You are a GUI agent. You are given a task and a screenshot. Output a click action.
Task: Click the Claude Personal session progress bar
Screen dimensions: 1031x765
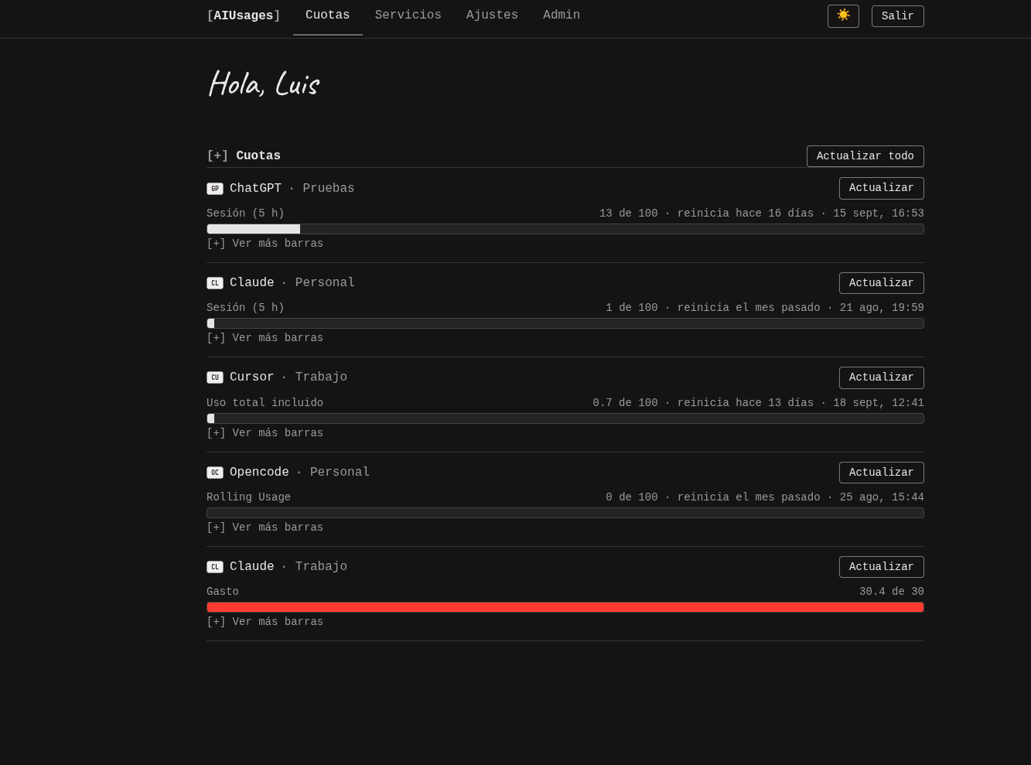pos(565,323)
